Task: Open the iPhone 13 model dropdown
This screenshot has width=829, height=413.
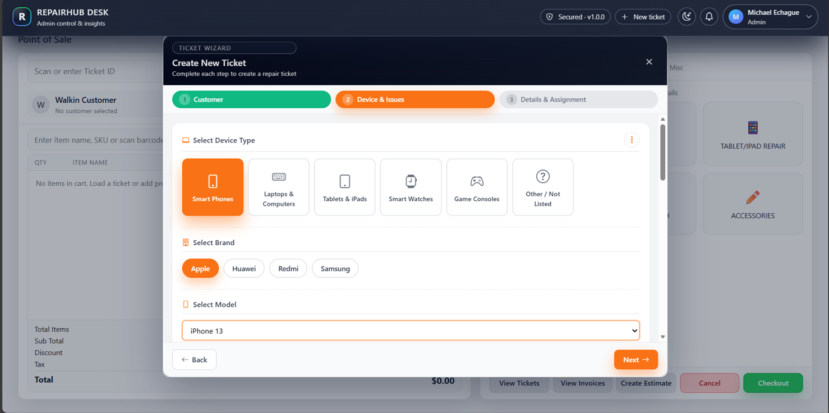Action: (x=411, y=331)
